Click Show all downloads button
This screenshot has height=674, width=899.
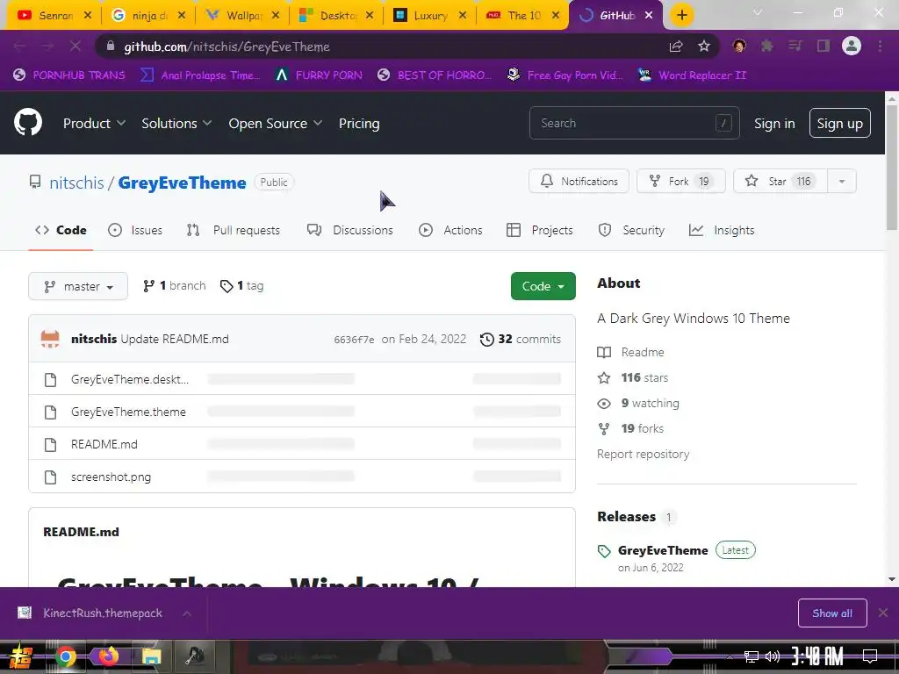pyautogui.click(x=832, y=613)
